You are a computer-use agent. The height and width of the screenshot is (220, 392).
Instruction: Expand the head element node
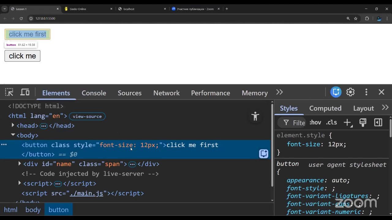(13, 125)
